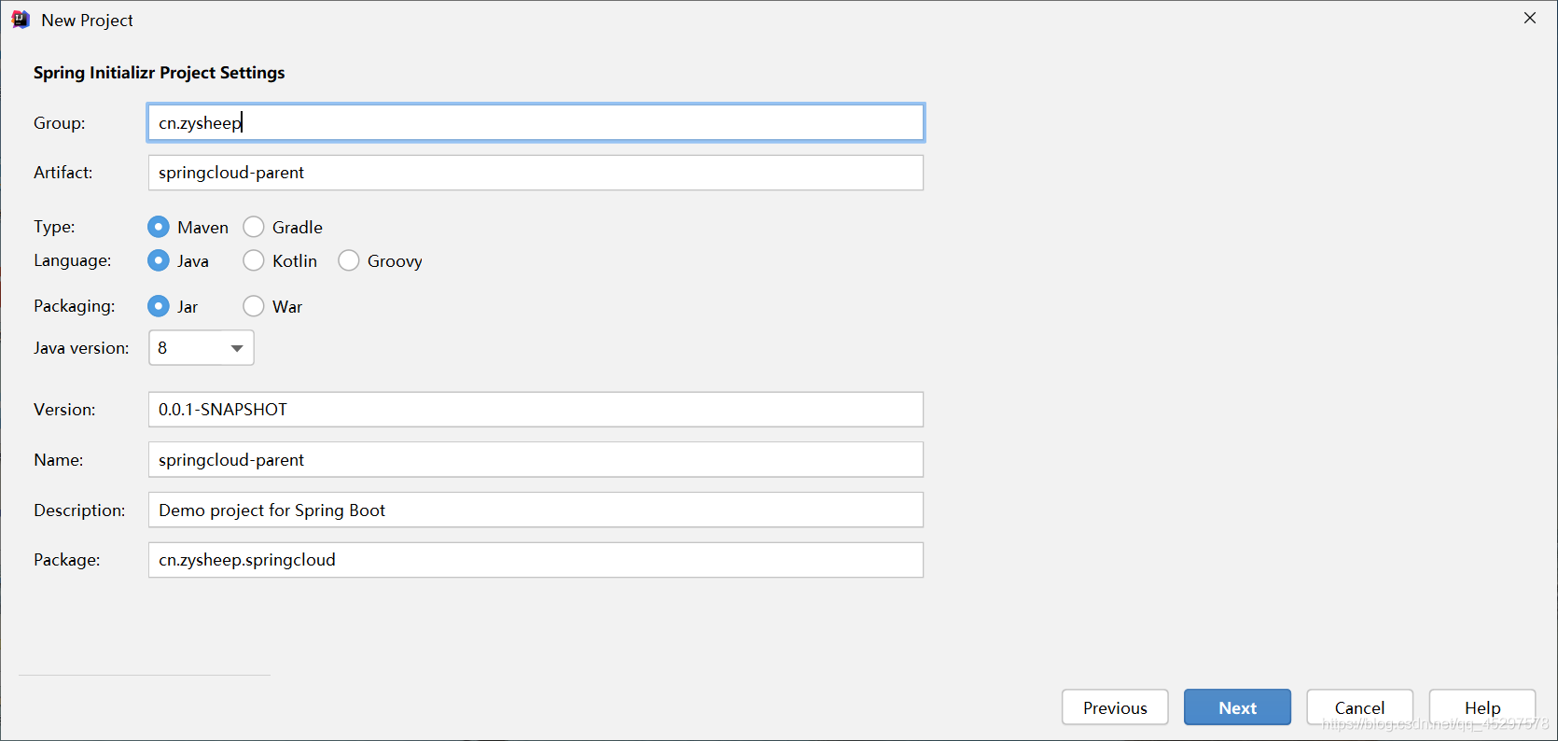Image resolution: width=1558 pixels, height=741 pixels.
Task: Select the Maven project type
Action: click(x=159, y=227)
